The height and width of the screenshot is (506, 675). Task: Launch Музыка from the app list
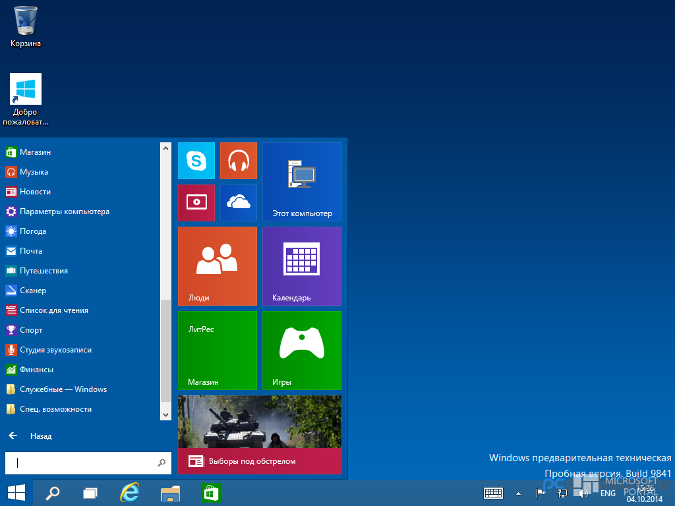(x=82, y=172)
